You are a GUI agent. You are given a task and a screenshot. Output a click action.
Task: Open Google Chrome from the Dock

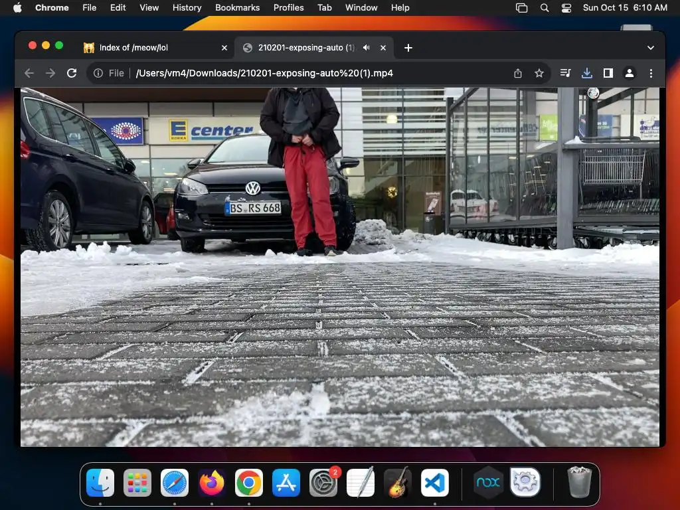pyautogui.click(x=249, y=483)
